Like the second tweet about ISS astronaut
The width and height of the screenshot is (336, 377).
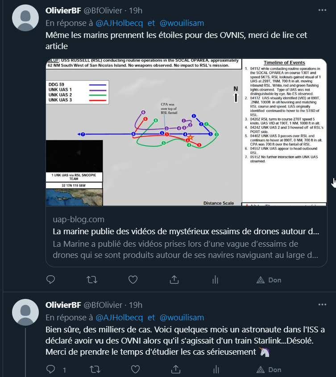[135, 369]
